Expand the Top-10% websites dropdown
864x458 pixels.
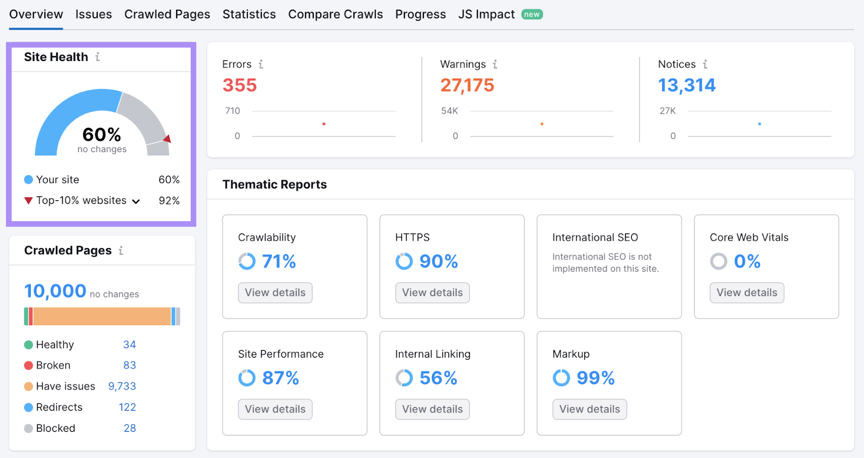136,201
